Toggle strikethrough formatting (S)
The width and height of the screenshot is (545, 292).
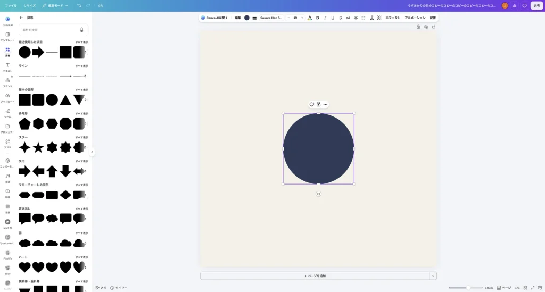[x=340, y=18]
